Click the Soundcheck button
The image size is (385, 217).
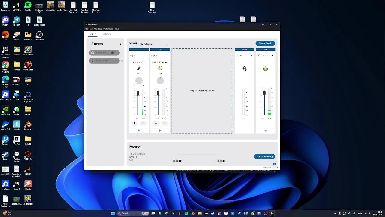click(265, 43)
